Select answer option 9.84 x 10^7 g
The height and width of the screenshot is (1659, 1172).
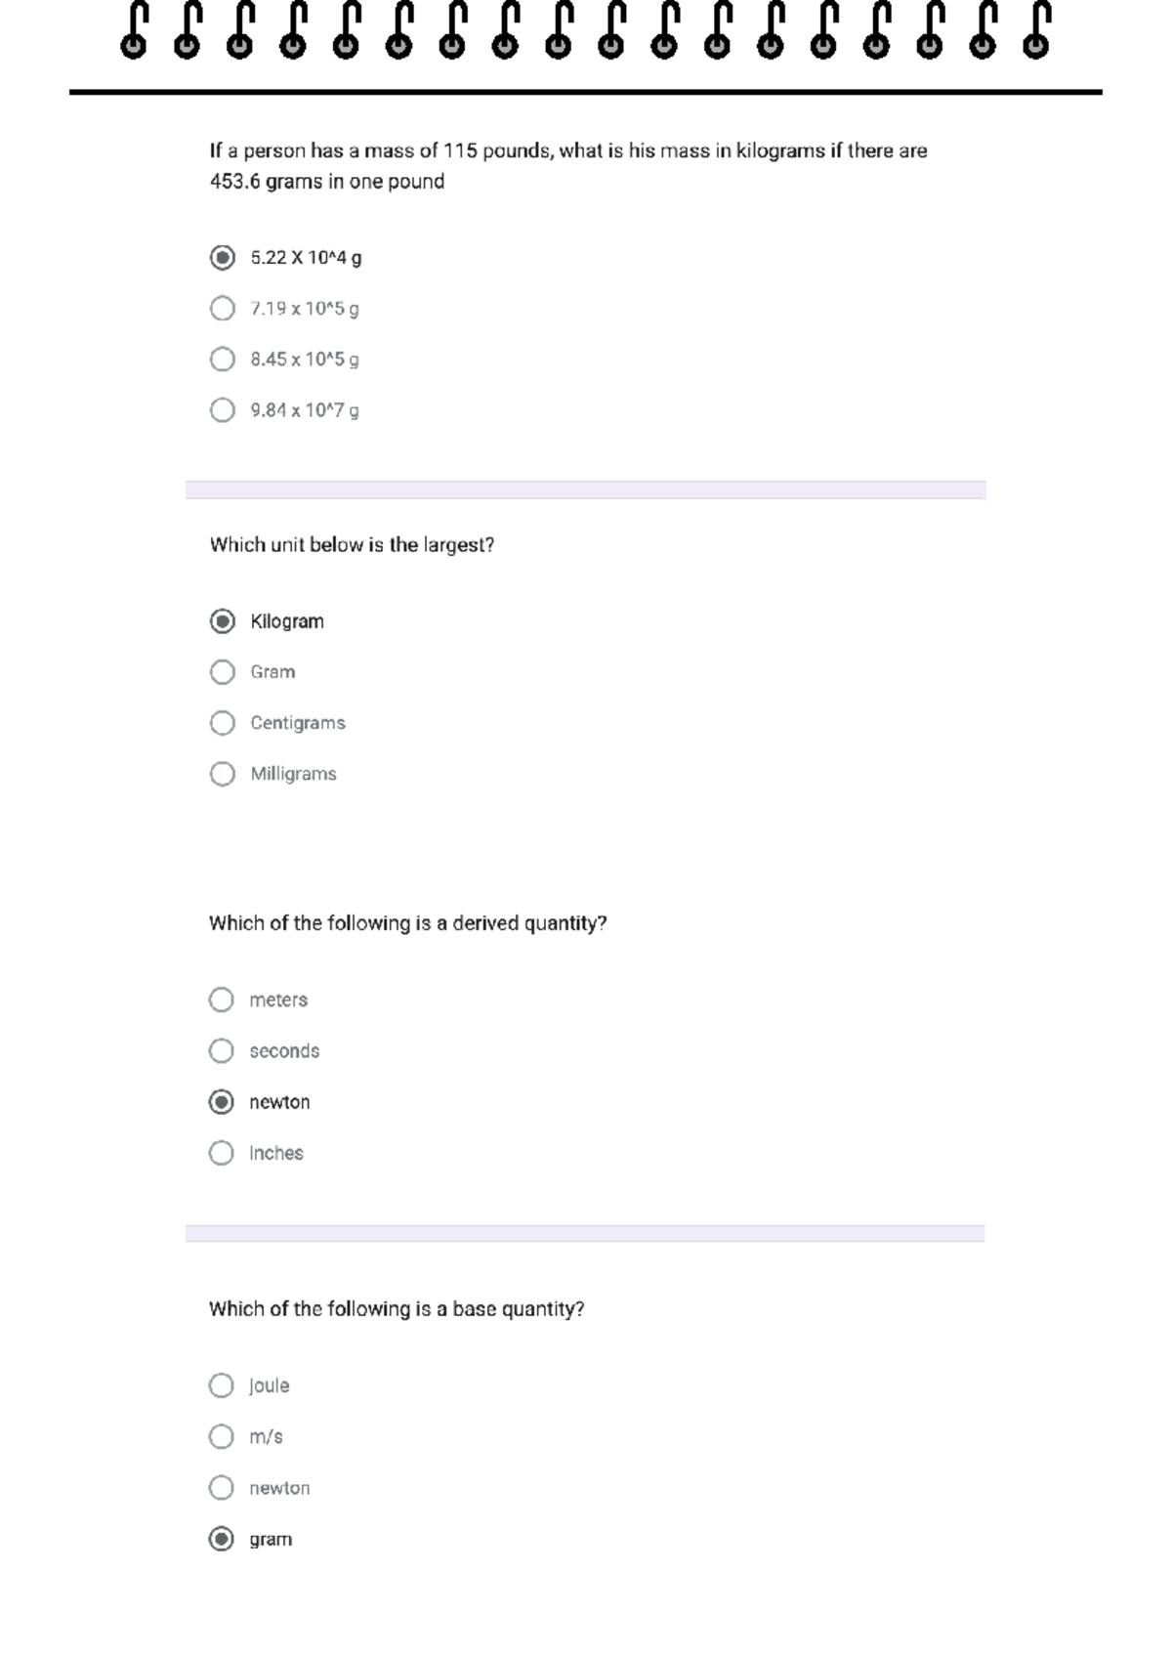[x=223, y=410]
